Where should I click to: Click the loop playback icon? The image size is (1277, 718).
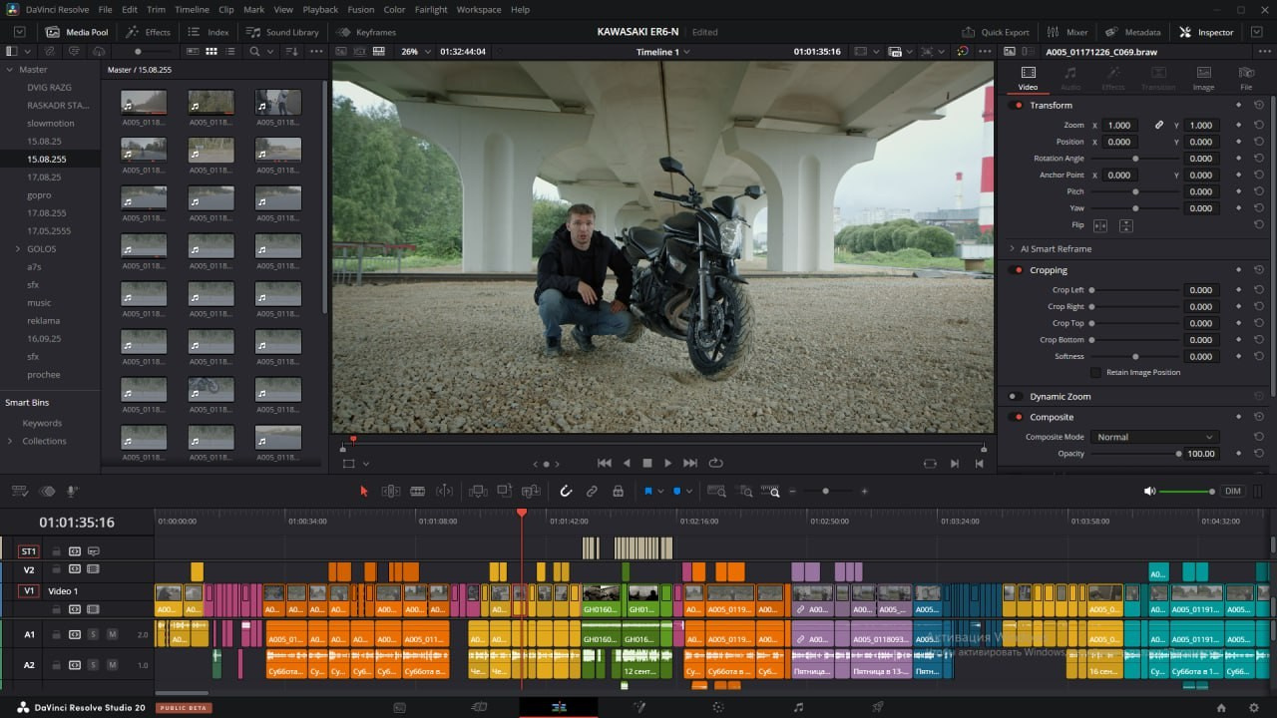715,463
